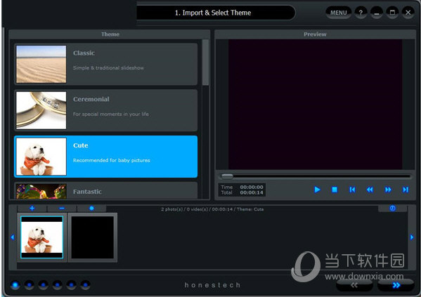Go to step three indicator dot
Screen dimensions: 421x297
(43, 285)
